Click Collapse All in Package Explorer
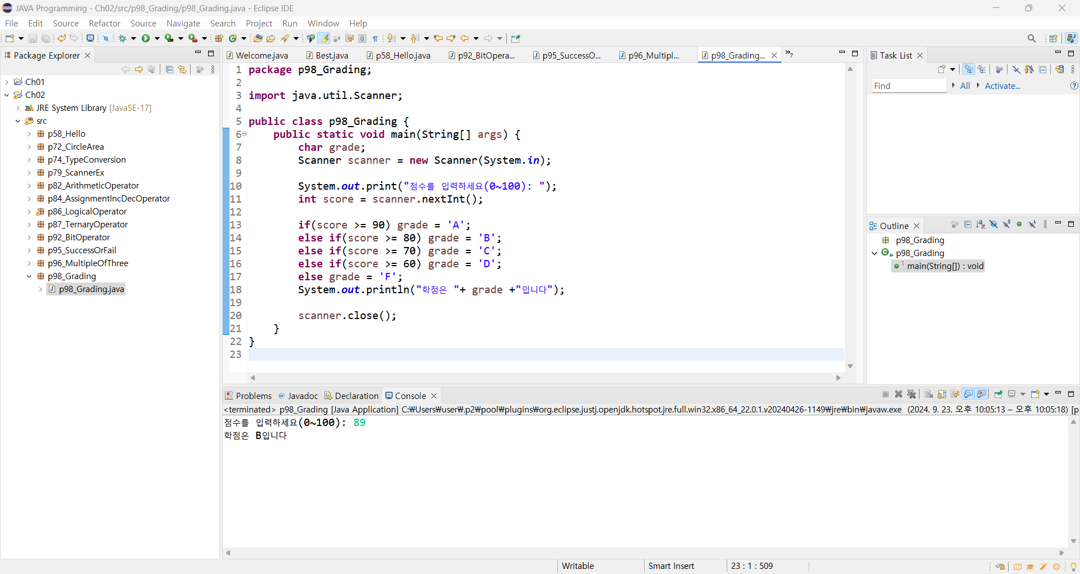The width and height of the screenshot is (1080, 574). (x=169, y=69)
